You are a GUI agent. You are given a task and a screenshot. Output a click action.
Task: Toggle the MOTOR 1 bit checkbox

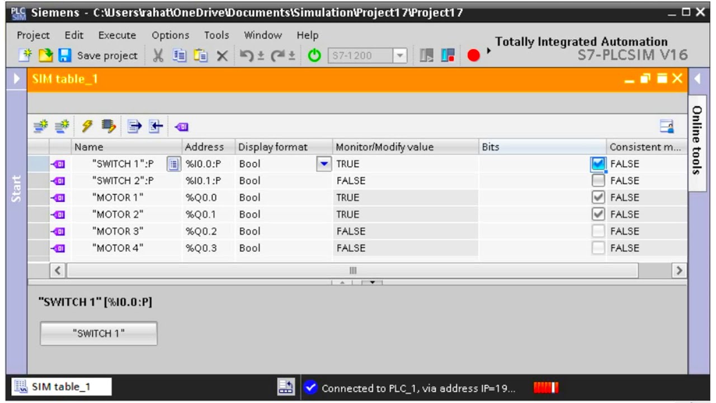pos(598,198)
